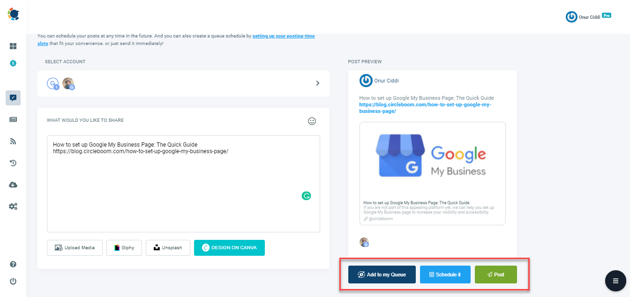Select the second profile avatar in account selector
The height and width of the screenshot is (297, 630).
click(x=69, y=83)
